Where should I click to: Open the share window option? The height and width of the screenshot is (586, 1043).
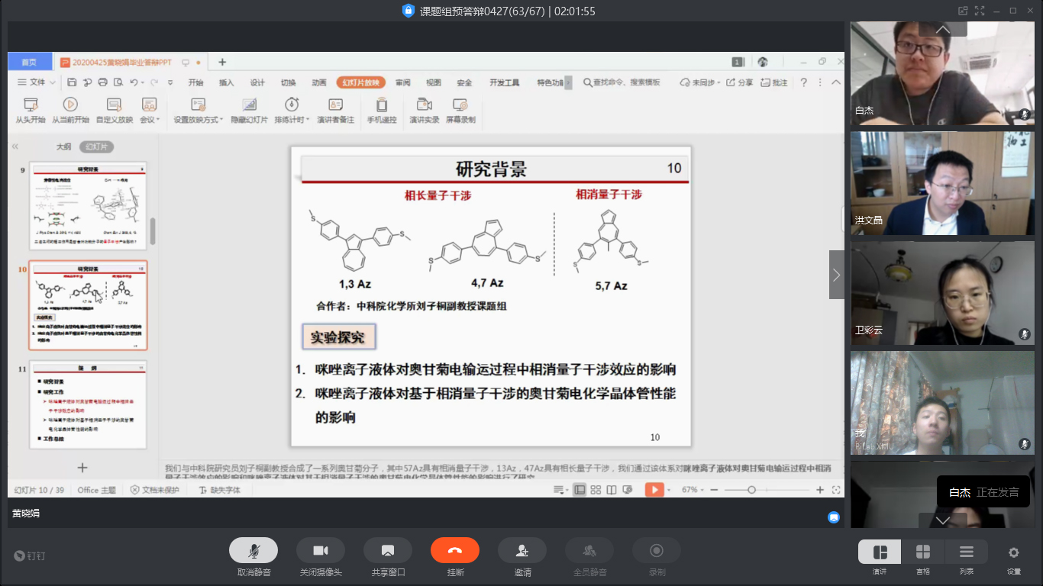pyautogui.click(x=388, y=550)
